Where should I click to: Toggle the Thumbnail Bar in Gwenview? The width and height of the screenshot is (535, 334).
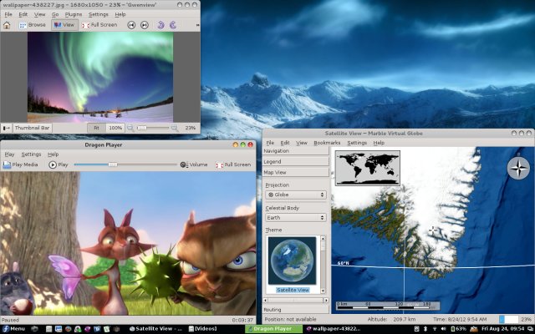tap(28, 128)
